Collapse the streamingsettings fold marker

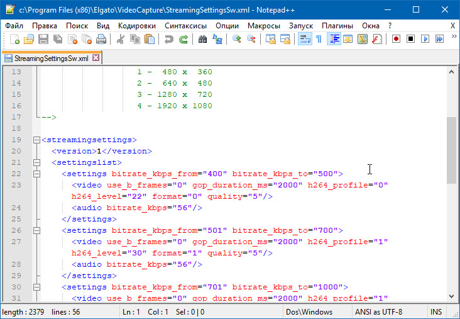(x=36, y=140)
